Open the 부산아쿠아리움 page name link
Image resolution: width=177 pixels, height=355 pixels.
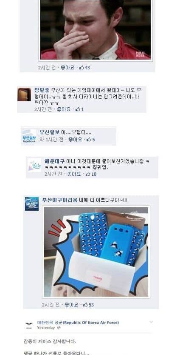click(59, 200)
